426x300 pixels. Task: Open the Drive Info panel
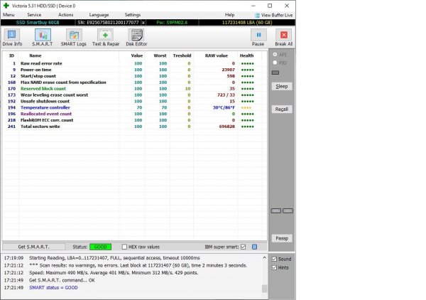click(12, 37)
